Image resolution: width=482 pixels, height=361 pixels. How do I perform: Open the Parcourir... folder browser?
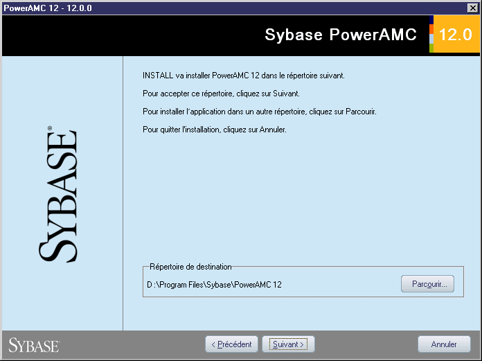[x=427, y=284]
